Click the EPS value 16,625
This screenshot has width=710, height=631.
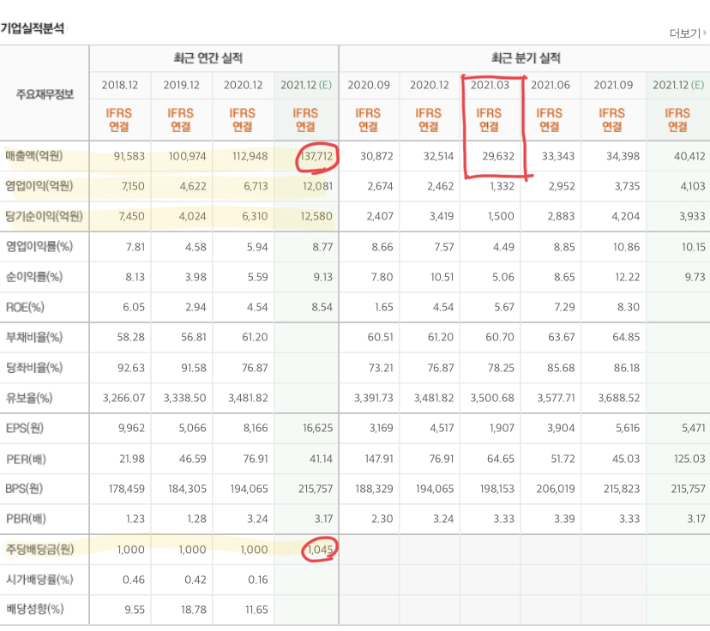click(x=318, y=428)
